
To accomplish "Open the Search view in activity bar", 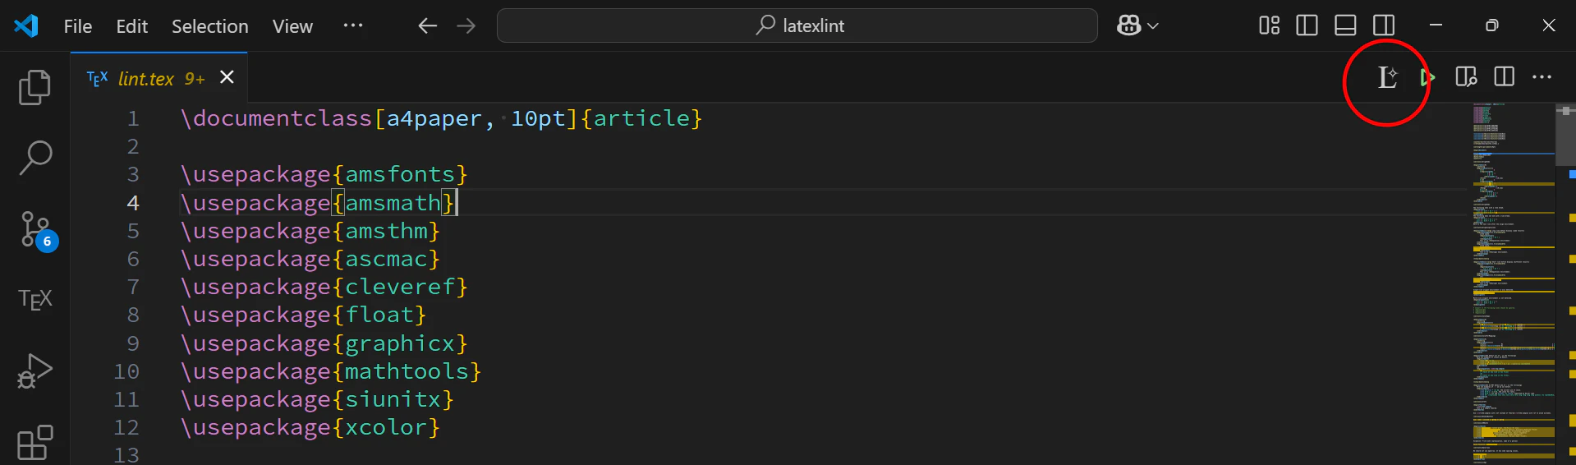I will tap(34, 158).
